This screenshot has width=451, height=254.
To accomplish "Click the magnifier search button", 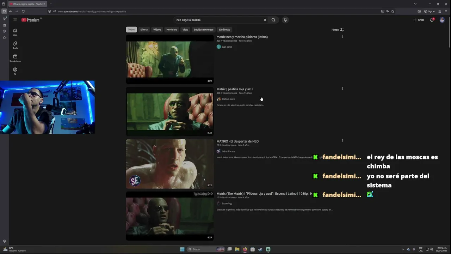I will click(273, 20).
